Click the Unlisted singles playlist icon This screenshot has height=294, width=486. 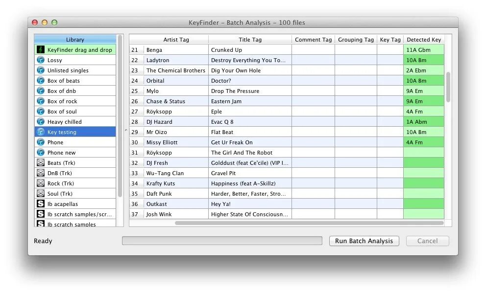[x=41, y=70]
